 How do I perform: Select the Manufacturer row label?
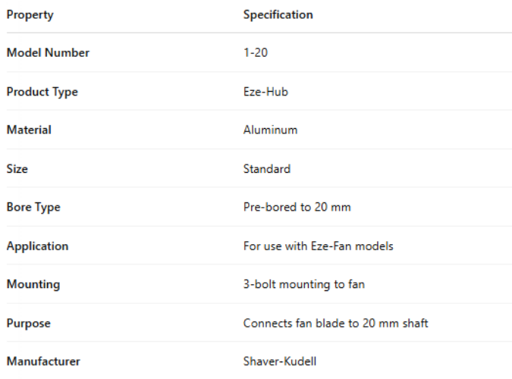[42, 362]
